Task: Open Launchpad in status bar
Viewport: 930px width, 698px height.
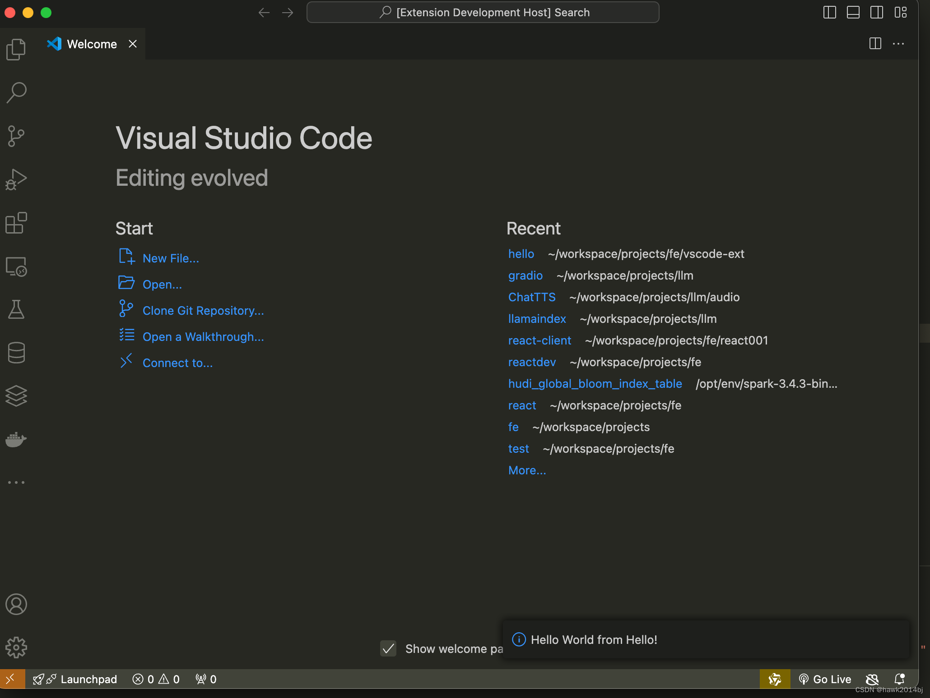Action: (75, 679)
